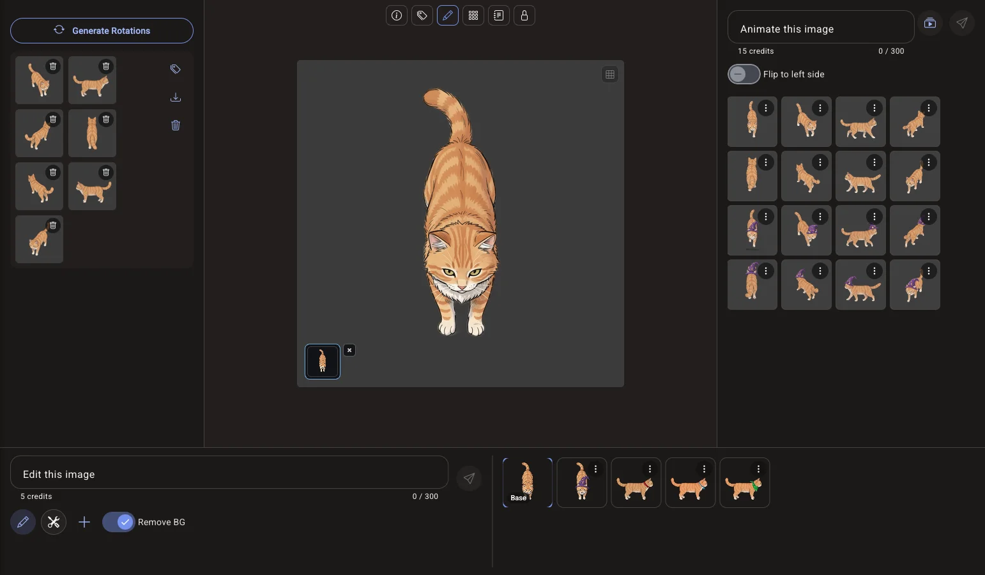Remove the reference thumbnail with its x button
985x575 pixels.
pos(349,350)
